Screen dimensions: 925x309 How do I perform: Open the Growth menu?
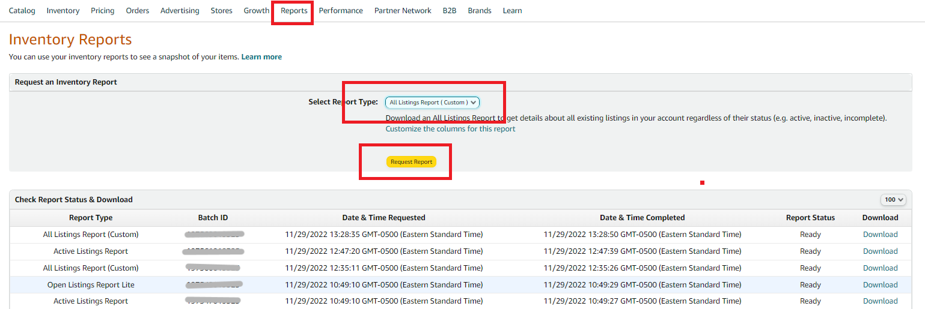tap(257, 11)
